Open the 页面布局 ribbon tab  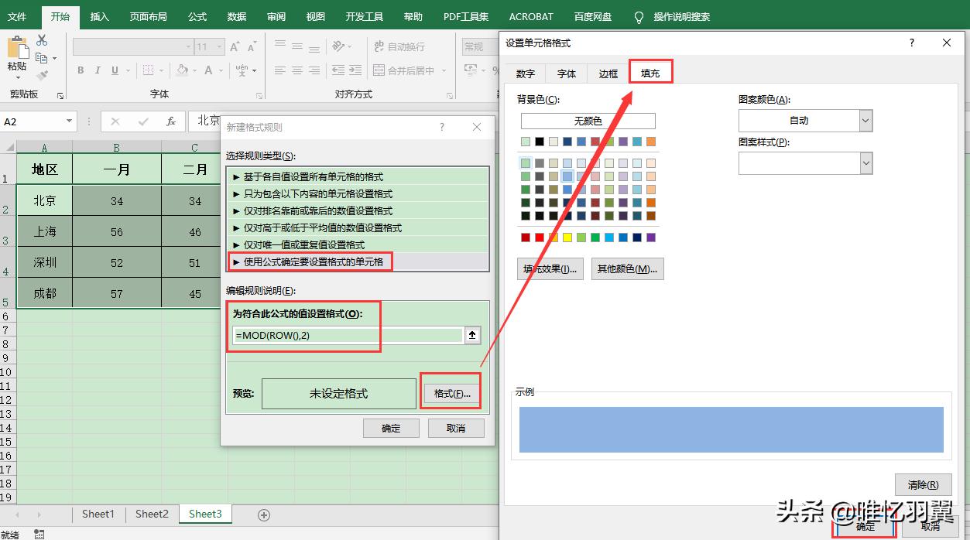[148, 16]
